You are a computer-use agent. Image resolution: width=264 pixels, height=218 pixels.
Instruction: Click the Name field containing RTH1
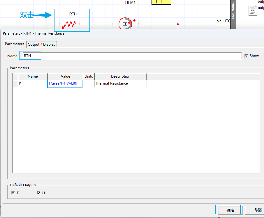coord(131,56)
